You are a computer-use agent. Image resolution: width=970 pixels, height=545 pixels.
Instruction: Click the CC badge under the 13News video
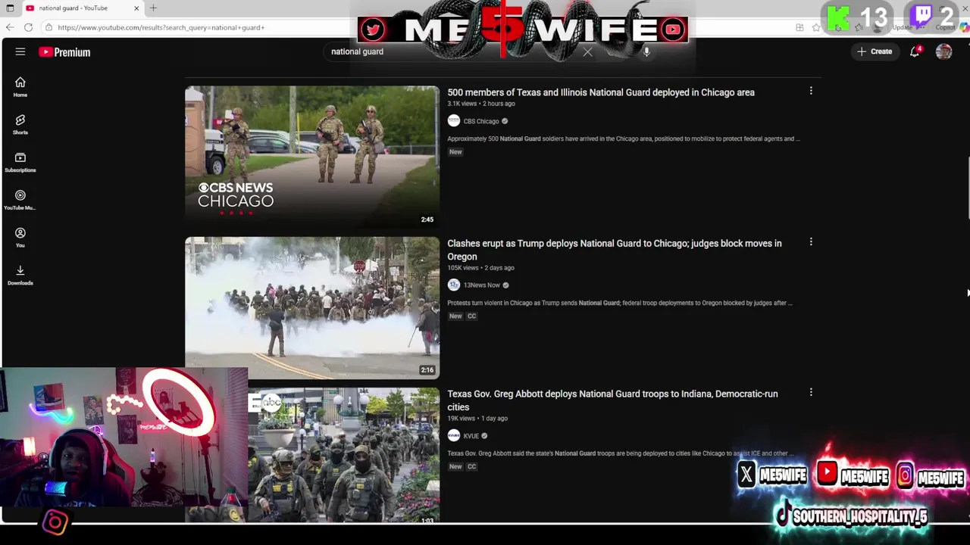click(471, 316)
